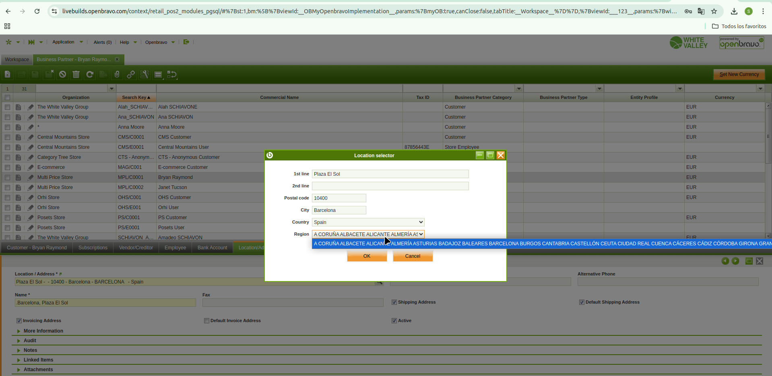The image size is (772, 376).
Task: Open form view icon for Orhi Store OHS/C001
Action: pos(19,197)
